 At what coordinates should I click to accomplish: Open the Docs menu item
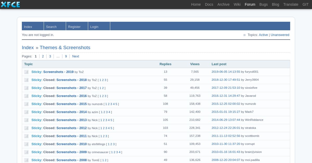coord(209,4)
